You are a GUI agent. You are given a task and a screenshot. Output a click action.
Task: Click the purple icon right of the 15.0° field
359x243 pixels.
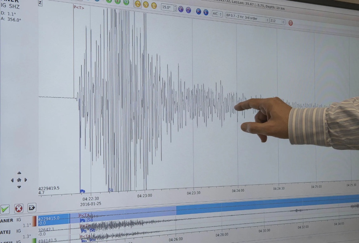(181, 9)
